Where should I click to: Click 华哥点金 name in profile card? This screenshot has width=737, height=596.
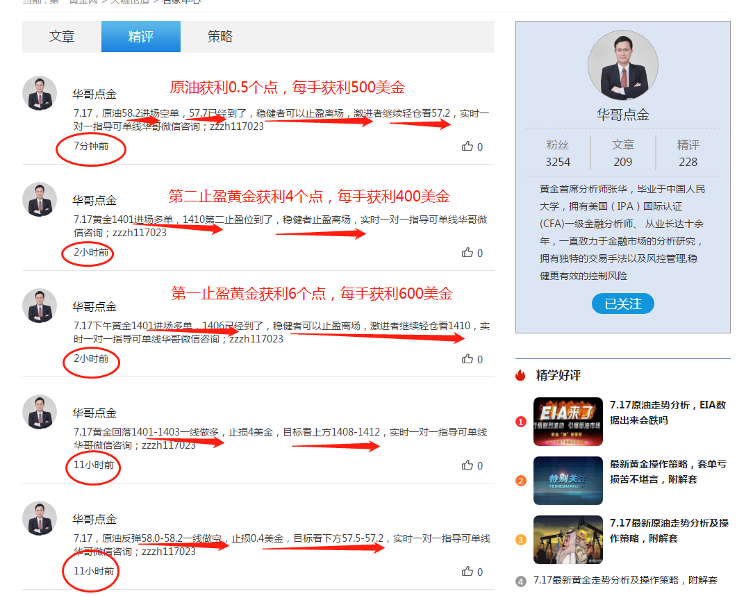pos(623,115)
